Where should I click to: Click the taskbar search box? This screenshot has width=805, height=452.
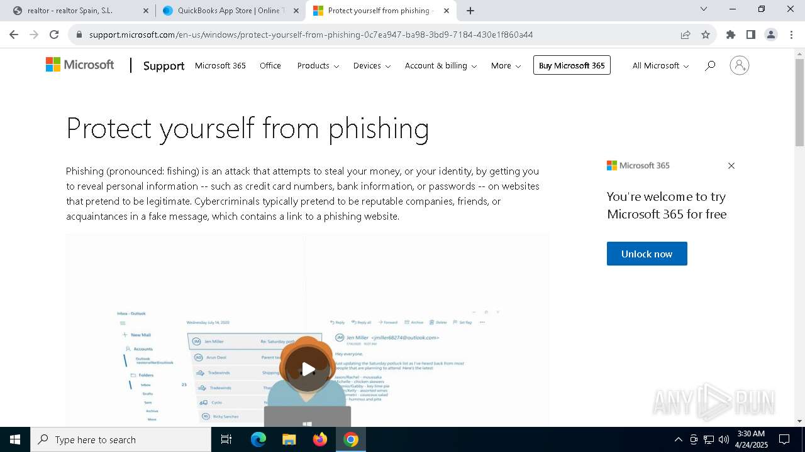pos(121,439)
